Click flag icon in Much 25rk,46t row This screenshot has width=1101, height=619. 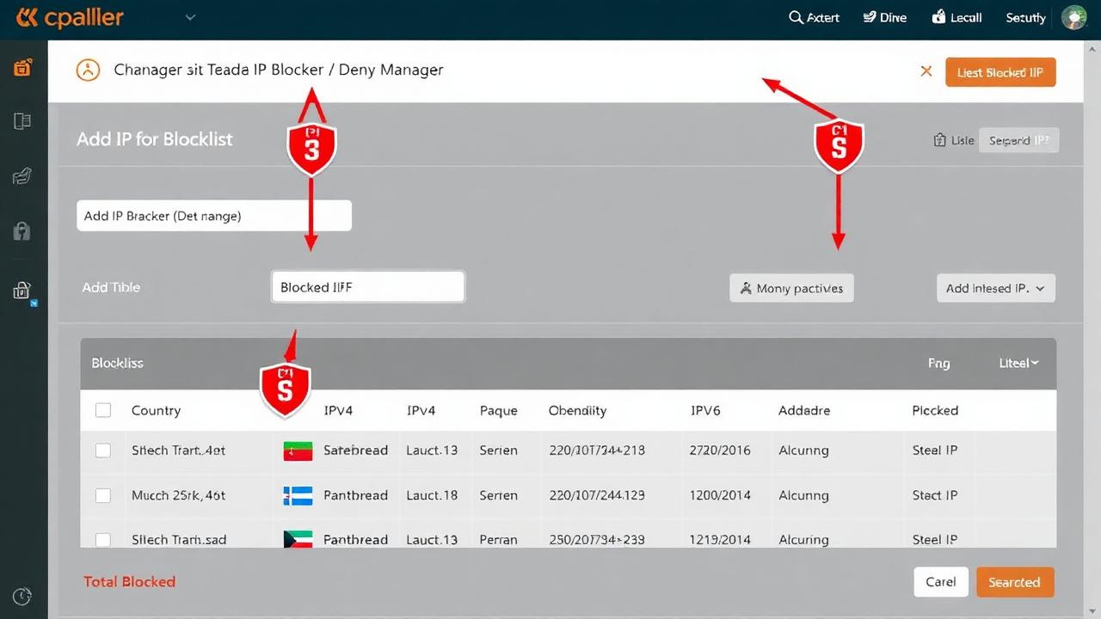(x=298, y=495)
